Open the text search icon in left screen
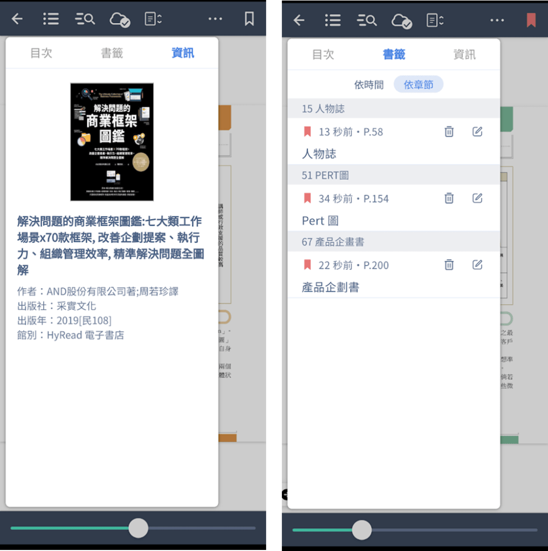548x551 pixels. tap(85, 19)
